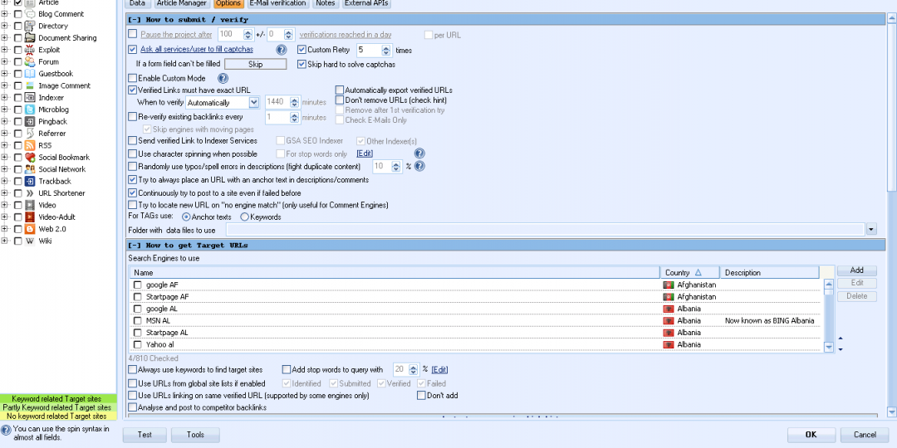Expand the Forum engine tree node
This screenshot has height=448, width=897.
click(6, 61)
